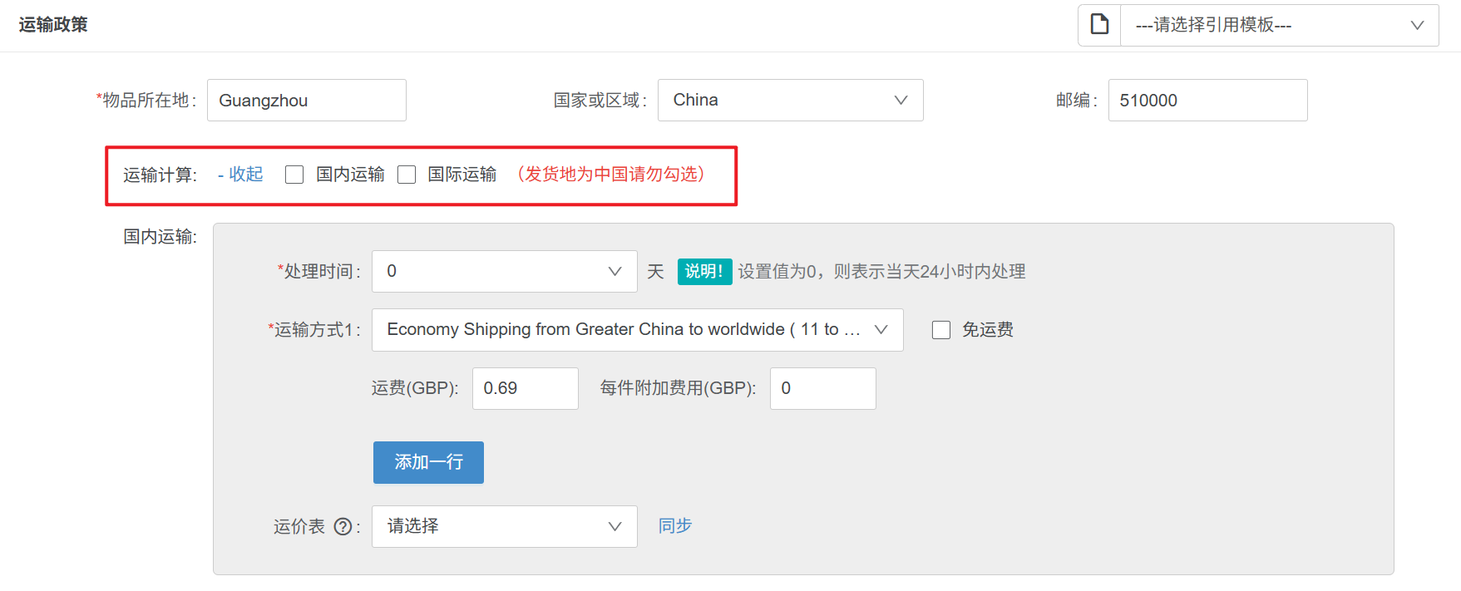Click the help icon beside 运价表

343,527
